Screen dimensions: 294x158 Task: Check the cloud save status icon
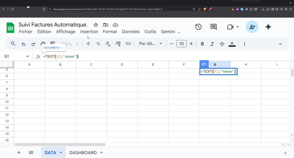point(115,25)
